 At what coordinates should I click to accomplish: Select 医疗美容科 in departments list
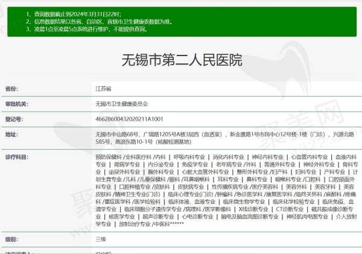(265, 187)
